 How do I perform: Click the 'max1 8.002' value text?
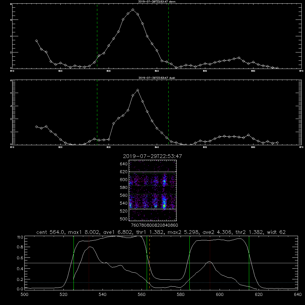click(x=83, y=232)
